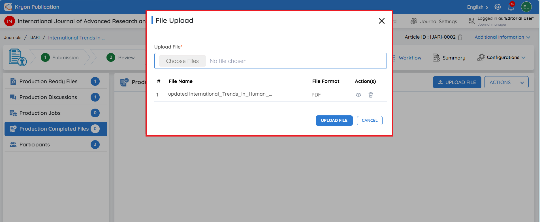The image size is (540, 222).
Task: Click the Production Discussions chat icon
Action: pos(13,97)
